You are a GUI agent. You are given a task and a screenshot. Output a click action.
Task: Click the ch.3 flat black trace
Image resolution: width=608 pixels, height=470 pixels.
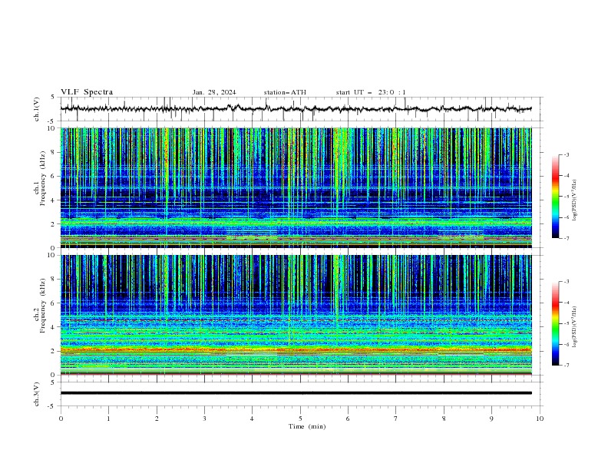296,393
